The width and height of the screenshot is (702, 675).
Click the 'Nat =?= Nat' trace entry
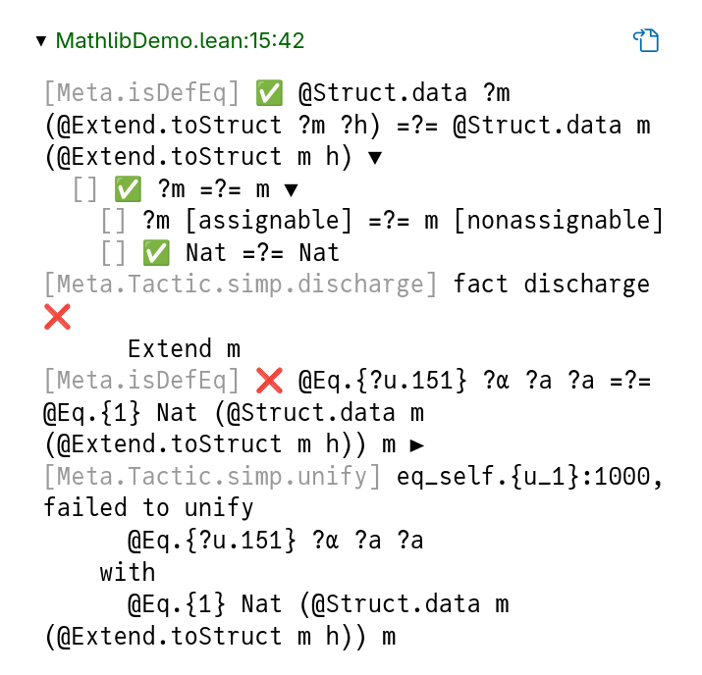pos(262,253)
